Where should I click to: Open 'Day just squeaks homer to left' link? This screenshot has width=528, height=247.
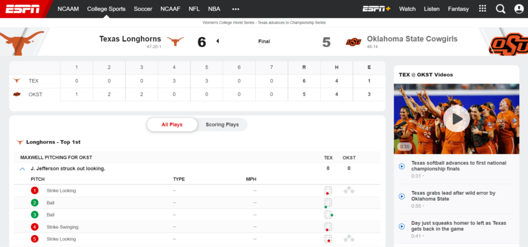(459, 226)
